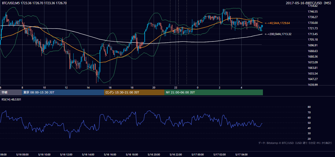Click the 5/16 22:00 time label
The height and width of the screenshot is (157, 335).
176,154
